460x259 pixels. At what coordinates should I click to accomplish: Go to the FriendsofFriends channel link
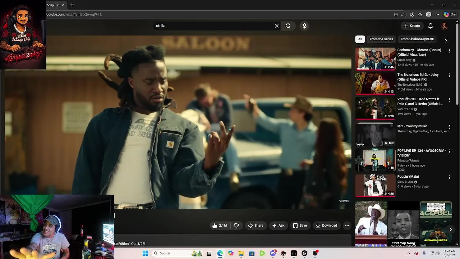[408, 160]
